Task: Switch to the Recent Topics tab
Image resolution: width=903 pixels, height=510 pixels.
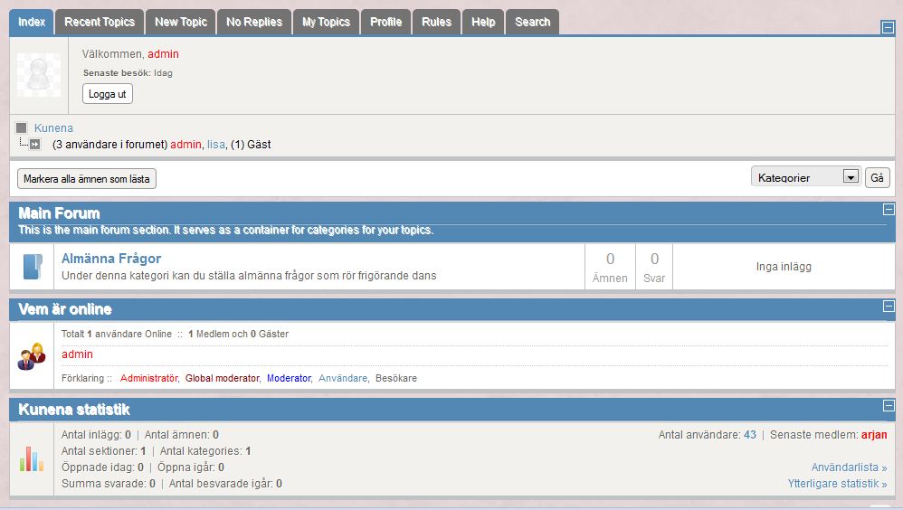Action: (x=100, y=22)
